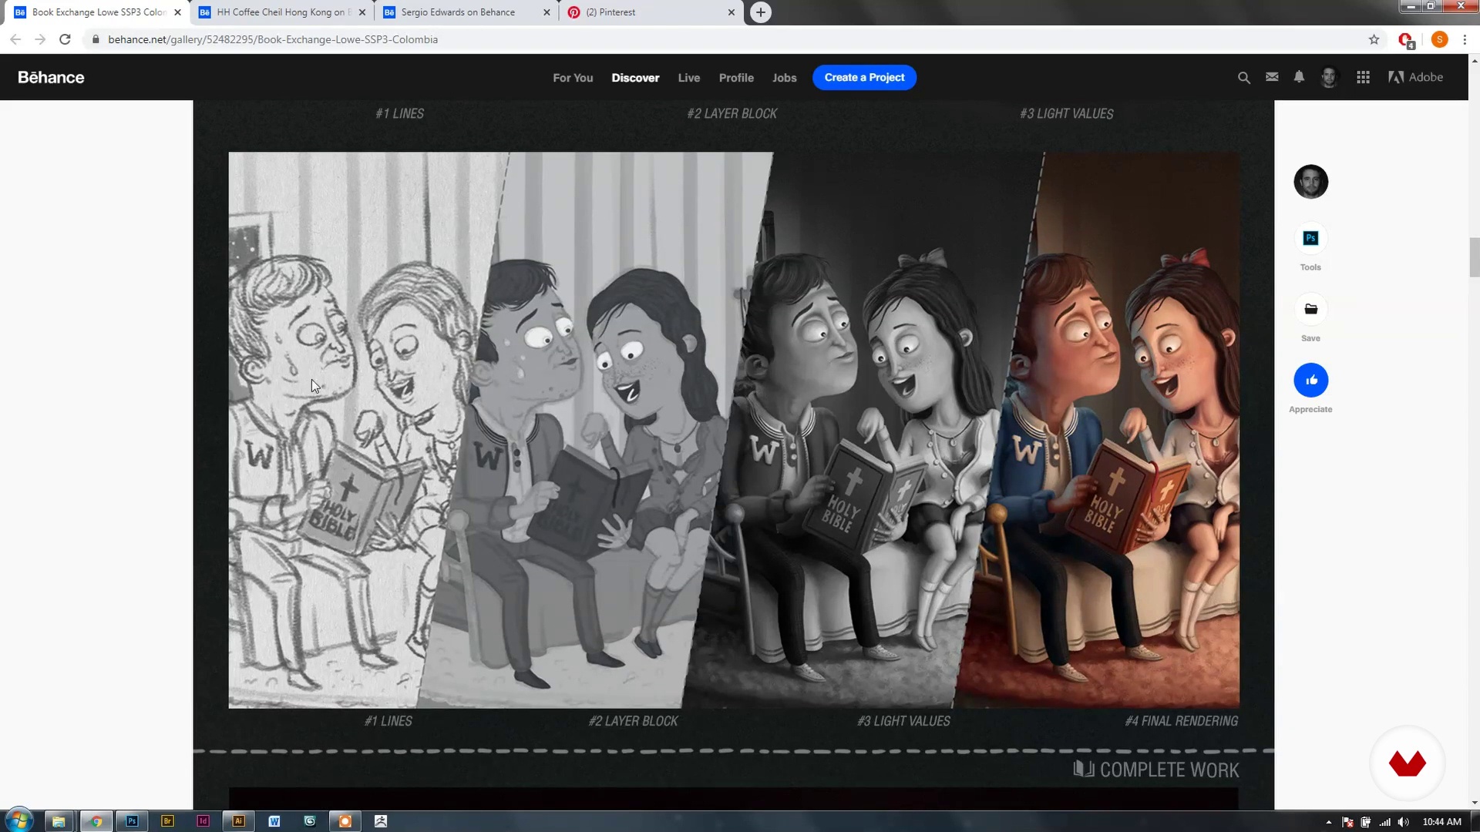Viewport: 1480px width, 832px height.
Task: Click the Create a Project button
Action: [864, 78]
